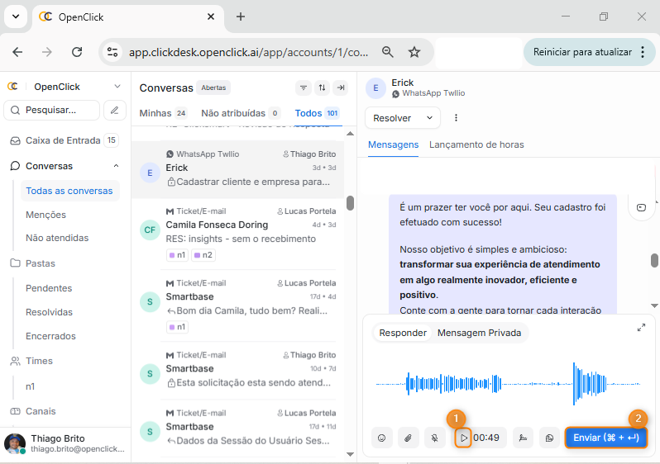Click the muted microphone recording icon
Image resolution: width=660 pixels, height=464 pixels.
tap(434, 438)
